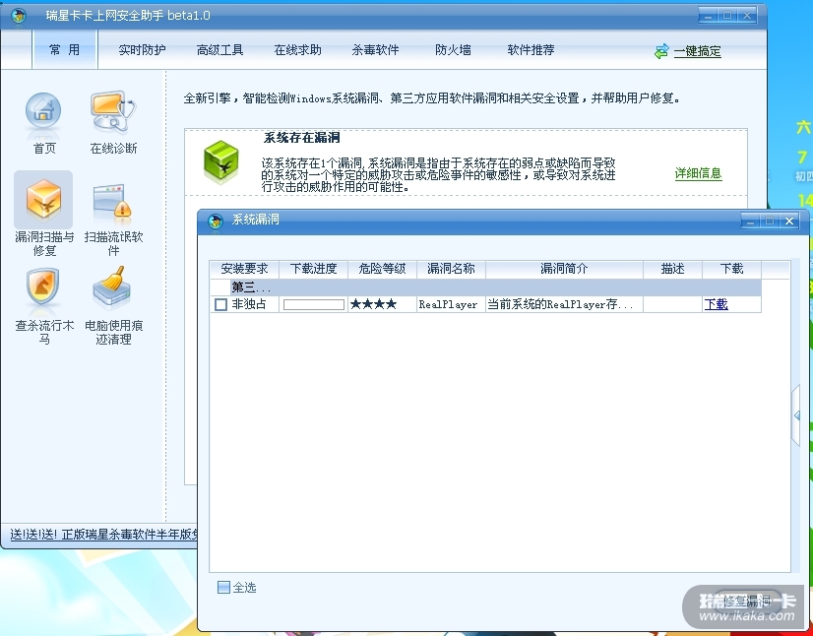
Task: Sort by the 安装要求 column header
Action: pyautogui.click(x=244, y=269)
